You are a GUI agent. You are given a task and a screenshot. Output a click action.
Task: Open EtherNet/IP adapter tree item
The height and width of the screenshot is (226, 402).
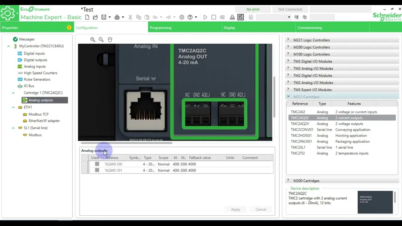[44, 121]
